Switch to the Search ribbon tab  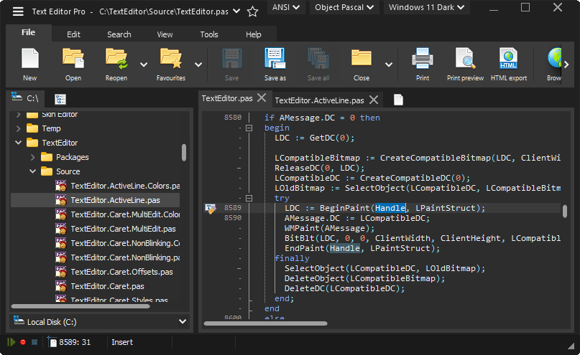[119, 34]
